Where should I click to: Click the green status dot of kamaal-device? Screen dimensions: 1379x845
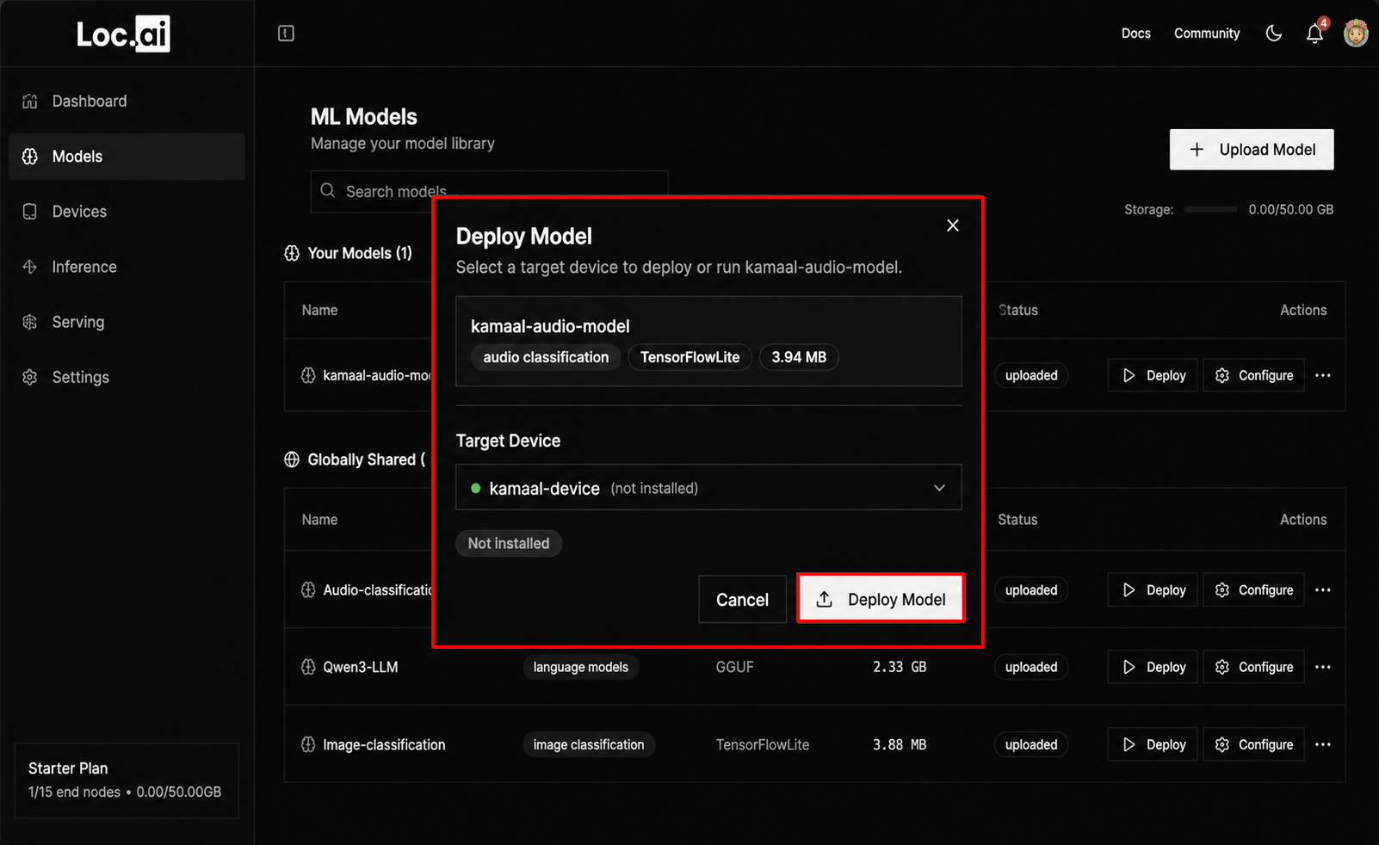pyautogui.click(x=476, y=488)
